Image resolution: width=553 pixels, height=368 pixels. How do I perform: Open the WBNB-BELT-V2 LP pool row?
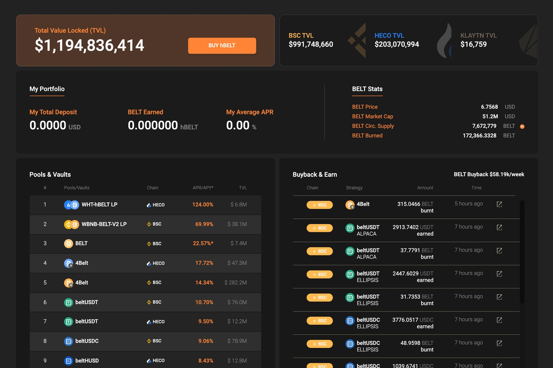point(145,224)
